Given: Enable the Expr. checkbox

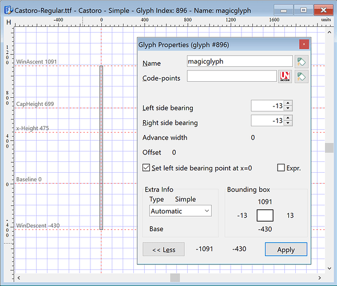Looking at the screenshot, I should (281, 168).
